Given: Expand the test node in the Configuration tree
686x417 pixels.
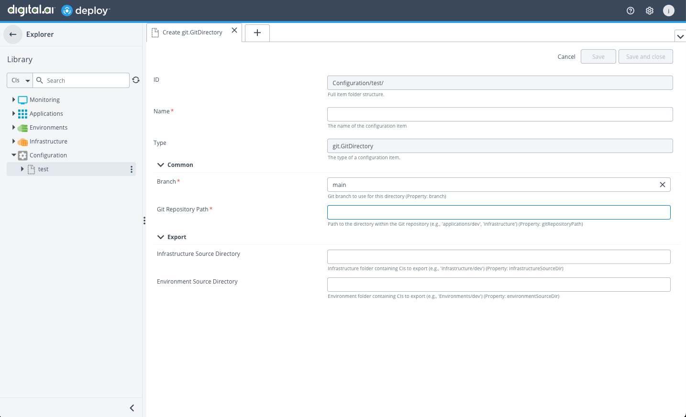Looking at the screenshot, I should (x=22, y=169).
